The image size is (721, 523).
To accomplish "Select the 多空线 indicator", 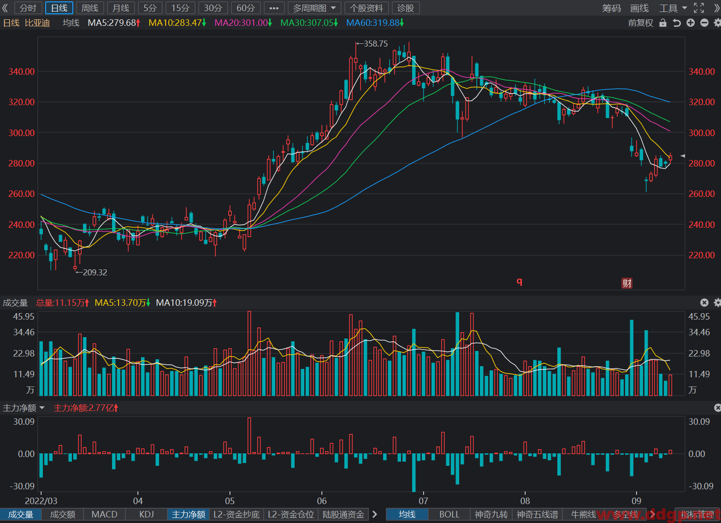I will (x=626, y=514).
